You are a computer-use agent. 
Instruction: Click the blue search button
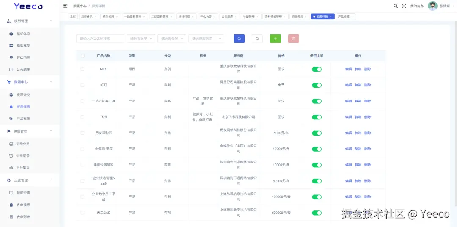(239, 39)
